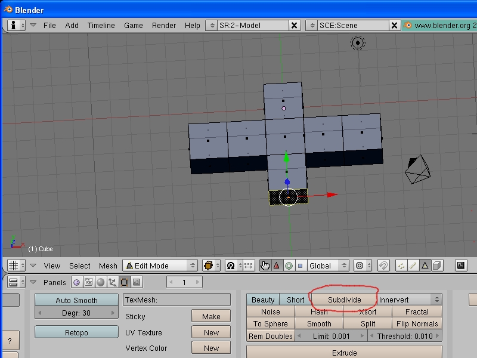This screenshot has width=477, height=358.
Task: Open the proportional edit mode selector
Action: tap(363, 266)
